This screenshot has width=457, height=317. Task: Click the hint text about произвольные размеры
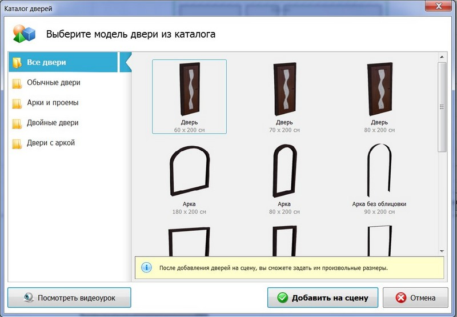[274, 268]
